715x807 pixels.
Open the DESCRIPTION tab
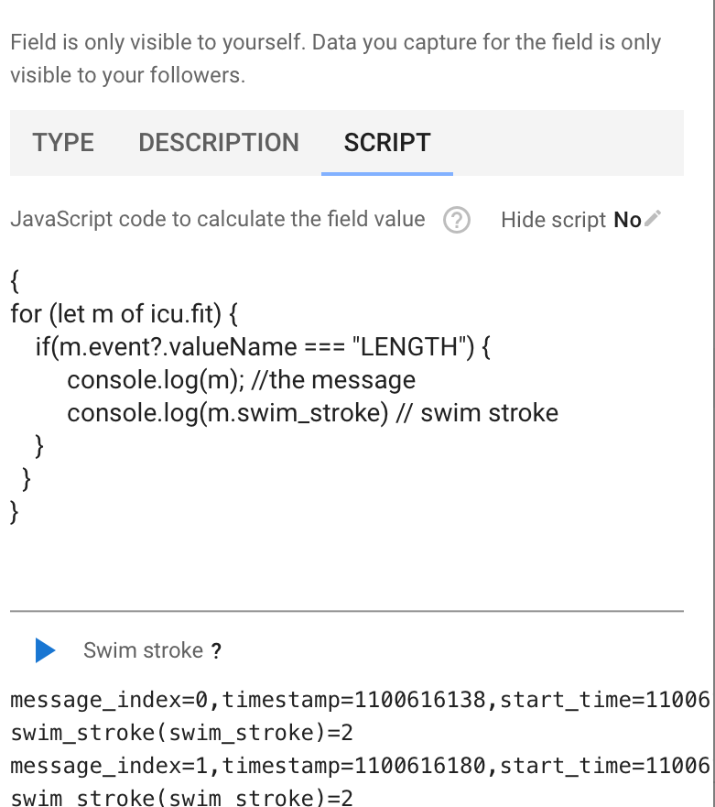point(219,143)
